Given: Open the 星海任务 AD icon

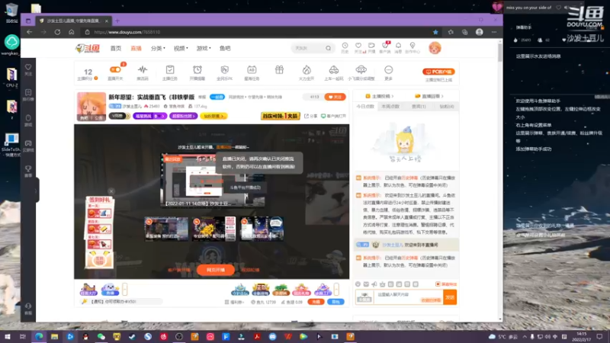Looking at the screenshot, I should pos(252,69).
